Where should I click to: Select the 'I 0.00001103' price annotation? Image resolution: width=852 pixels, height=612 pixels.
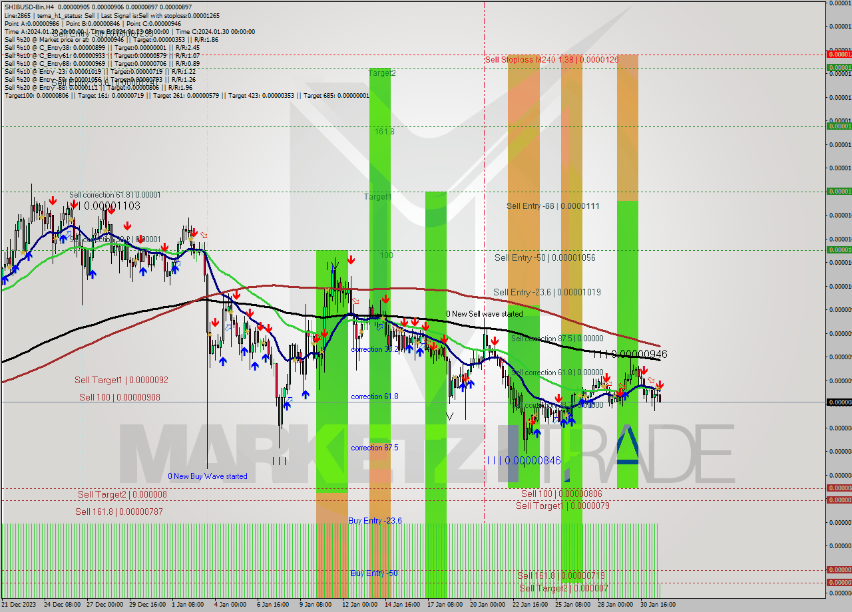(x=109, y=206)
